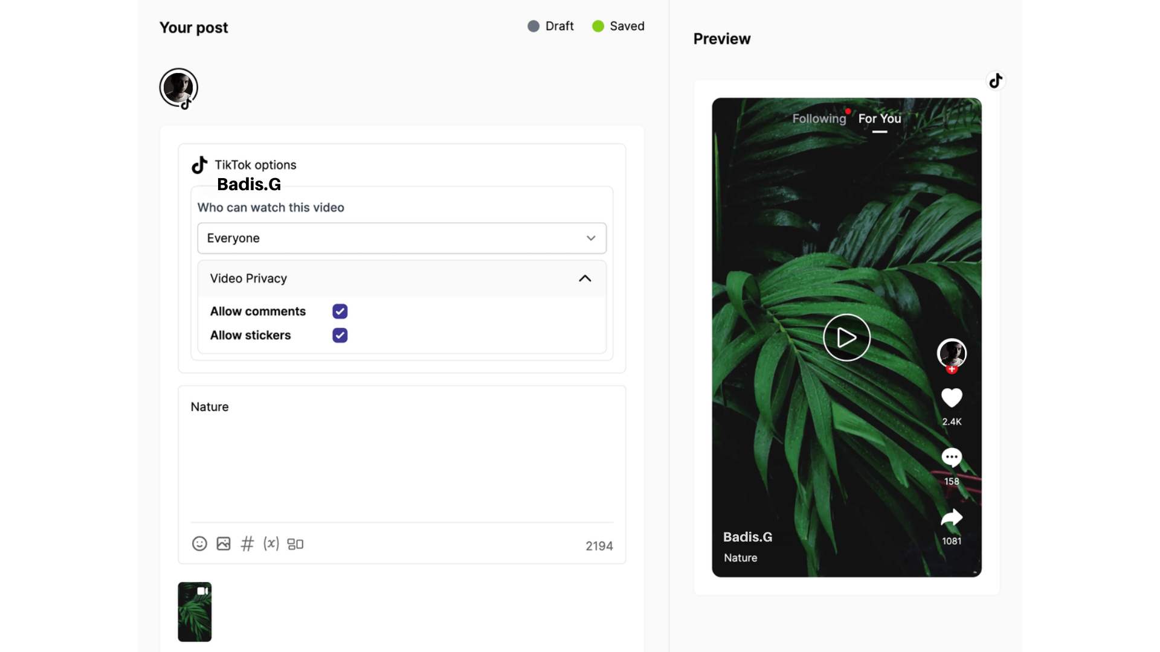Click the variable/token icon in caption toolbar
The image size is (1160, 652).
[x=272, y=544]
